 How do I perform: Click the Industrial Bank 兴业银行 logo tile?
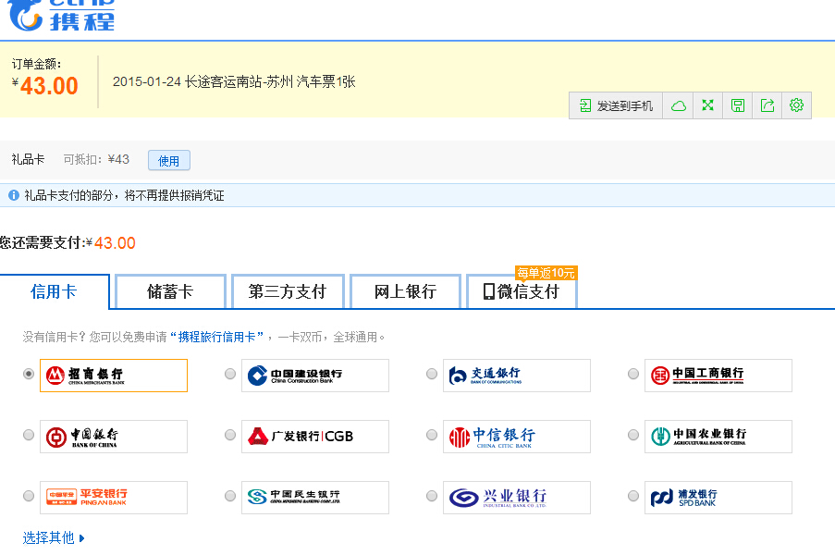tap(517, 498)
